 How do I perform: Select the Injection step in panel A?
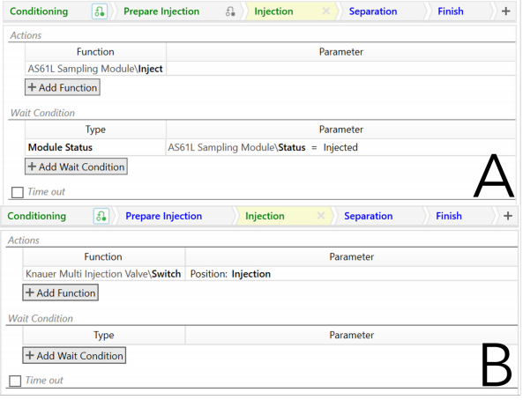[x=273, y=11]
